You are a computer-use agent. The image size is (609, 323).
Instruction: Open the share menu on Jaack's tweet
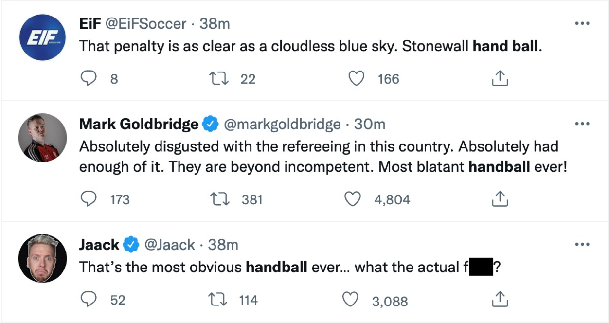[499, 300]
